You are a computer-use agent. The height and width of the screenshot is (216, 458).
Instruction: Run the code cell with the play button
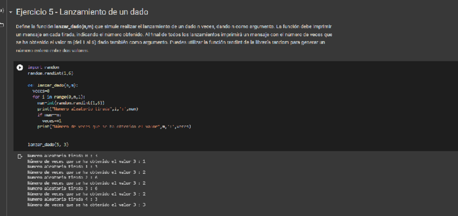[x=19, y=67]
